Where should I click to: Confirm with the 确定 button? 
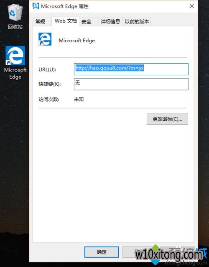tap(102, 252)
